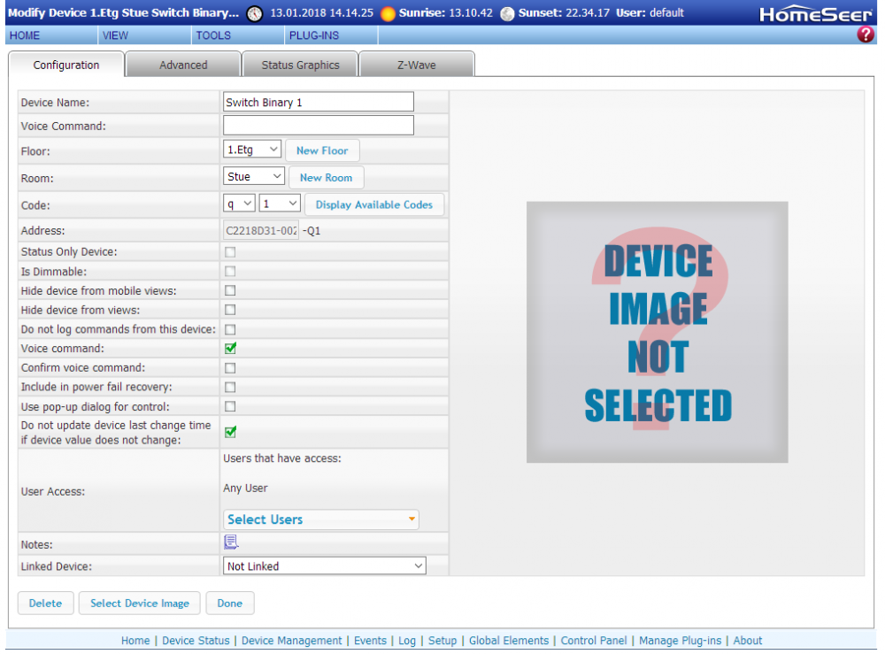The width and height of the screenshot is (885, 654).
Task: Expand the Select Users dropdown
Action: [x=320, y=519]
